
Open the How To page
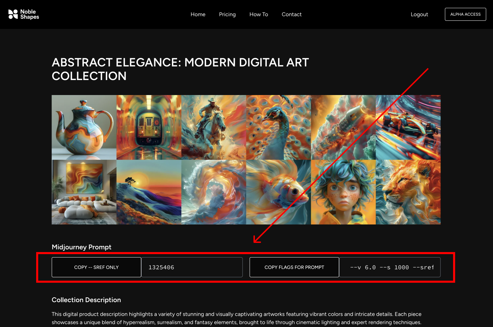click(x=259, y=14)
